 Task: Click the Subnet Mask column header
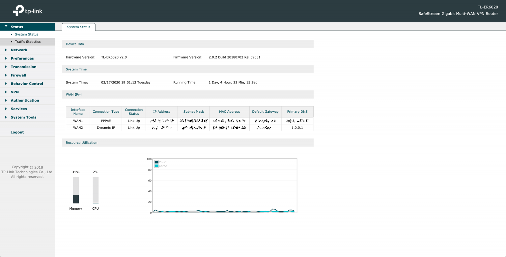point(194,112)
